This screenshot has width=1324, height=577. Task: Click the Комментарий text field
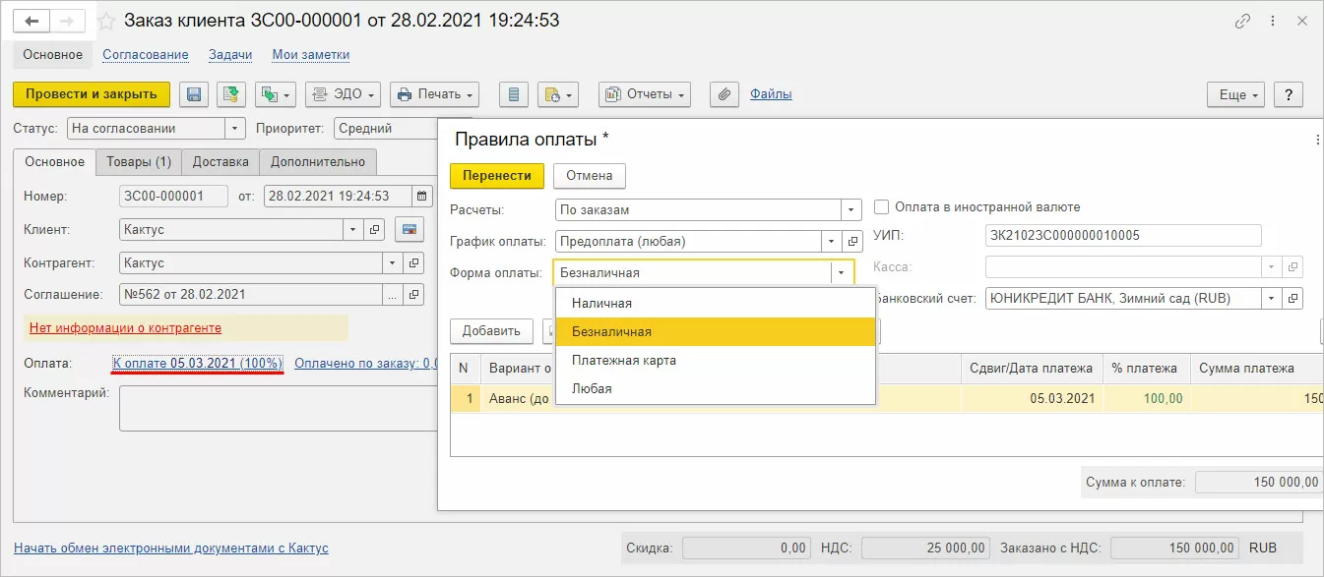click(279, 408)
